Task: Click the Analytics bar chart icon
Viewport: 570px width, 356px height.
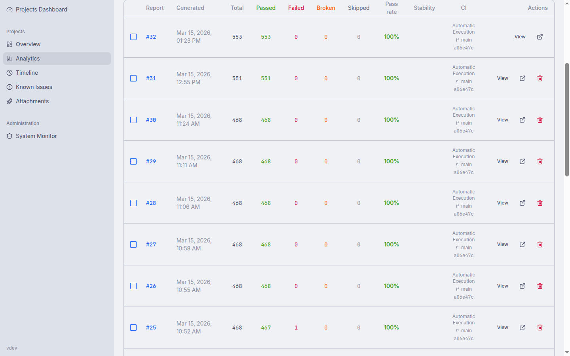Action: (9, 59)
